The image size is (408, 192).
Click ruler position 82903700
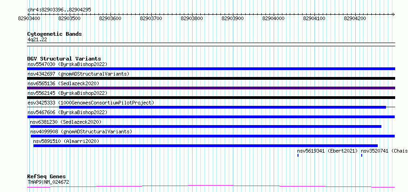pos(151,18)
